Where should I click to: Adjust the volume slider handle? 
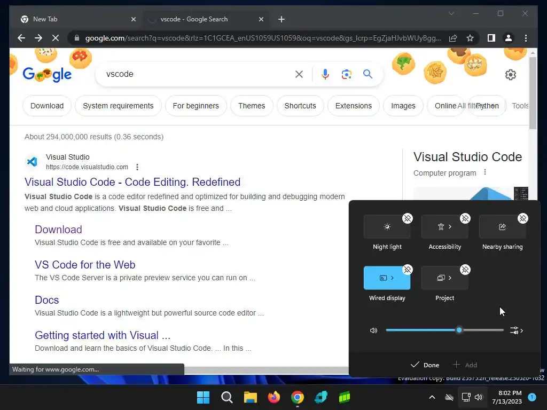click(459, 330)
